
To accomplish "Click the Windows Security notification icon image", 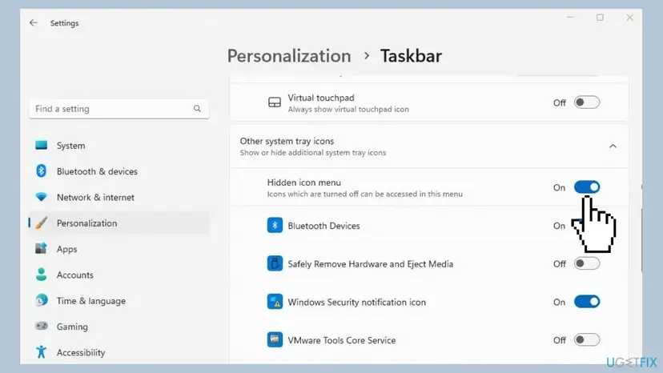I will pyautogui.click(x=275, y=302).
